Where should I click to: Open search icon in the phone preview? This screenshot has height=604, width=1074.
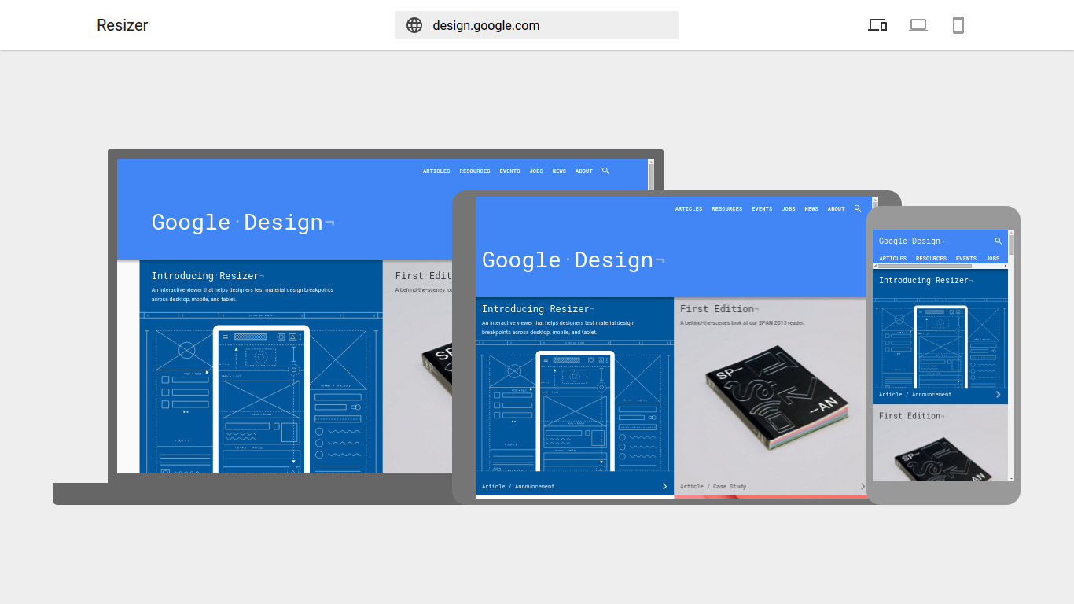[x=999, y=241]
